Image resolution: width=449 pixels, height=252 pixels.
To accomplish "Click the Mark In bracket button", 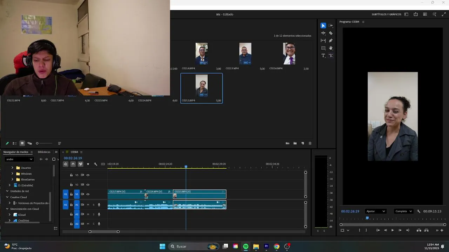I will click(x=359, y=230).
